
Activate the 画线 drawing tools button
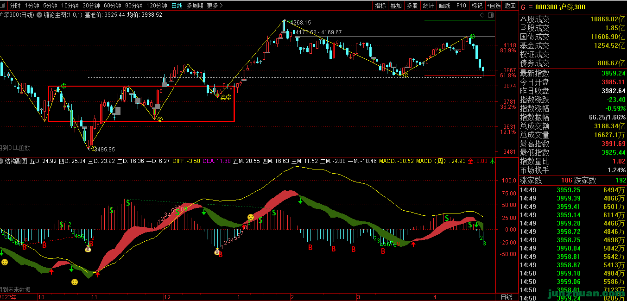coord(444,6)
